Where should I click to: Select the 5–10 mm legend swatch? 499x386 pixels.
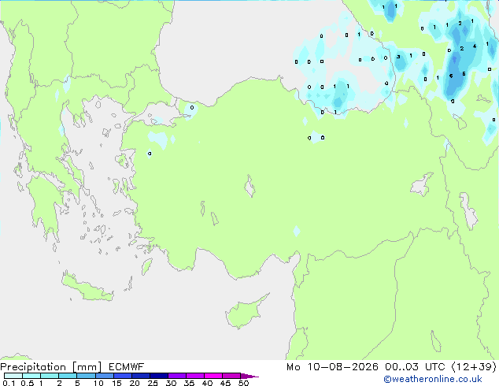[87, 376]
